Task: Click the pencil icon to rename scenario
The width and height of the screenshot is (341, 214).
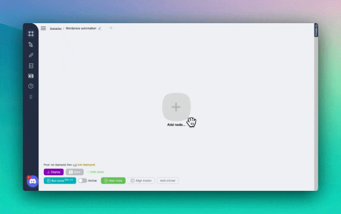Action: [100, 28]
